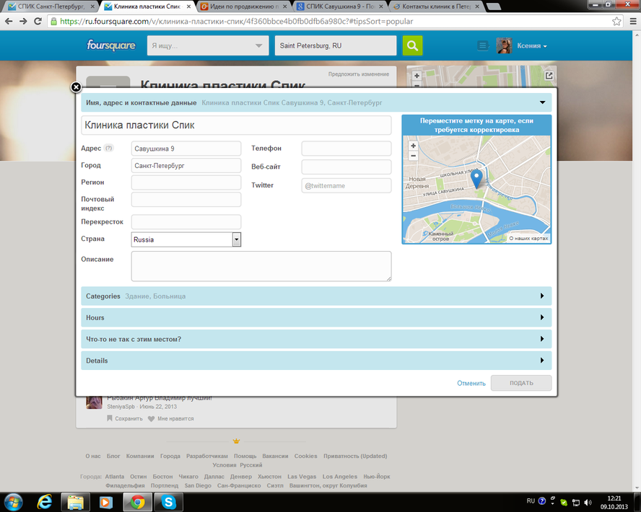Open the Chrome menu icon
Screen dimensions: 641x512
point(633,21)
